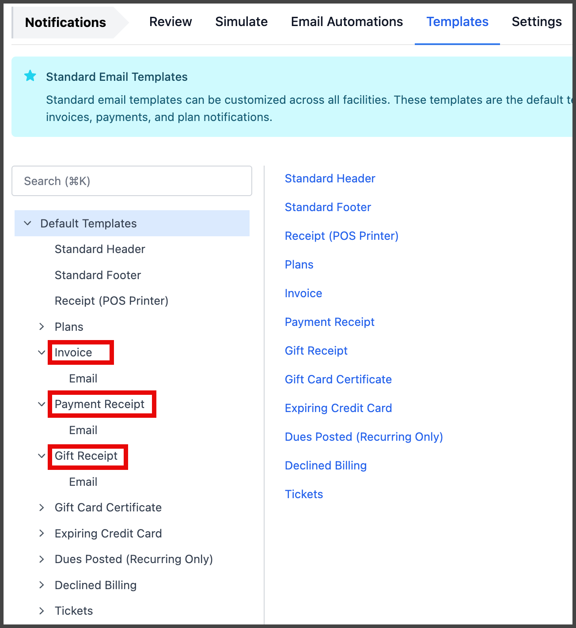Expand the Declined Billing tree item

click(x=42, y=585)
